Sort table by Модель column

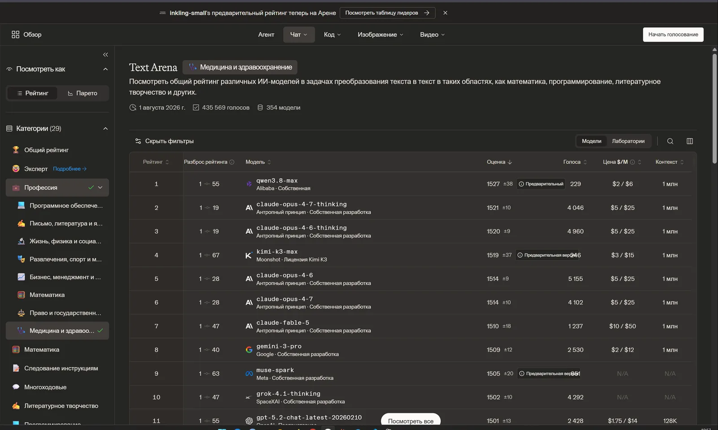tap(258, 162)
